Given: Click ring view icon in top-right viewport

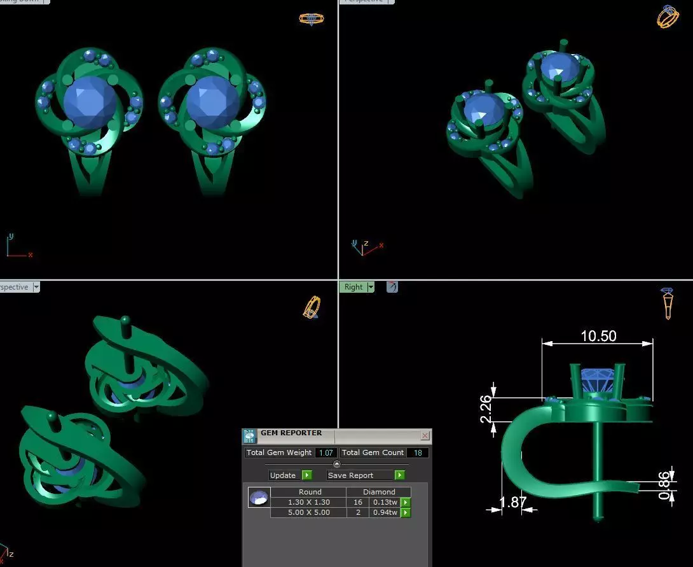Looking at the screenshot, I should (x=668, y=17).
